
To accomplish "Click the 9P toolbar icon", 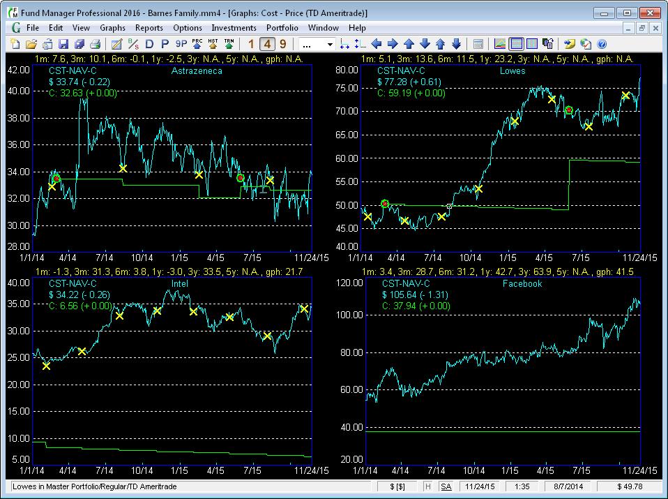I will click(x=181, y=44).
